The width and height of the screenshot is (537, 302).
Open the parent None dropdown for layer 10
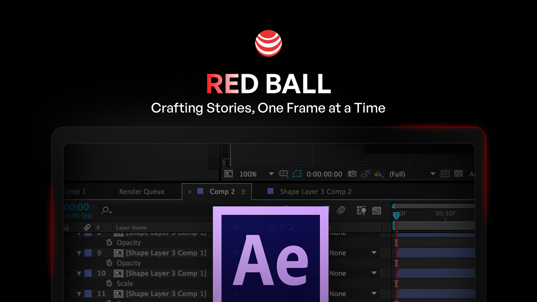[353, 273]
